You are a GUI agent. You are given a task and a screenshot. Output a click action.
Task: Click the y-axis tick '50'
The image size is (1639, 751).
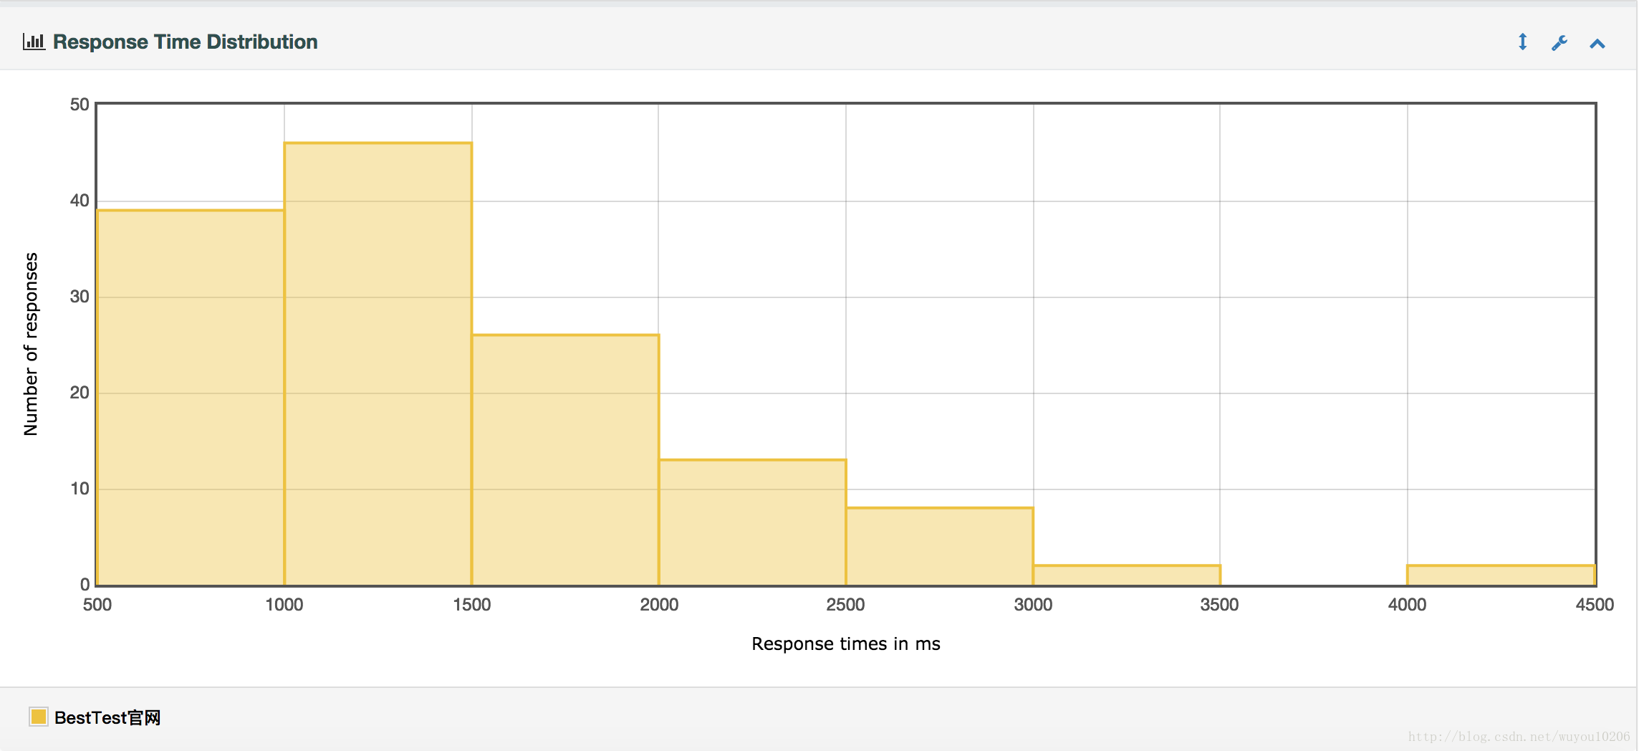(x=80, y=105)
